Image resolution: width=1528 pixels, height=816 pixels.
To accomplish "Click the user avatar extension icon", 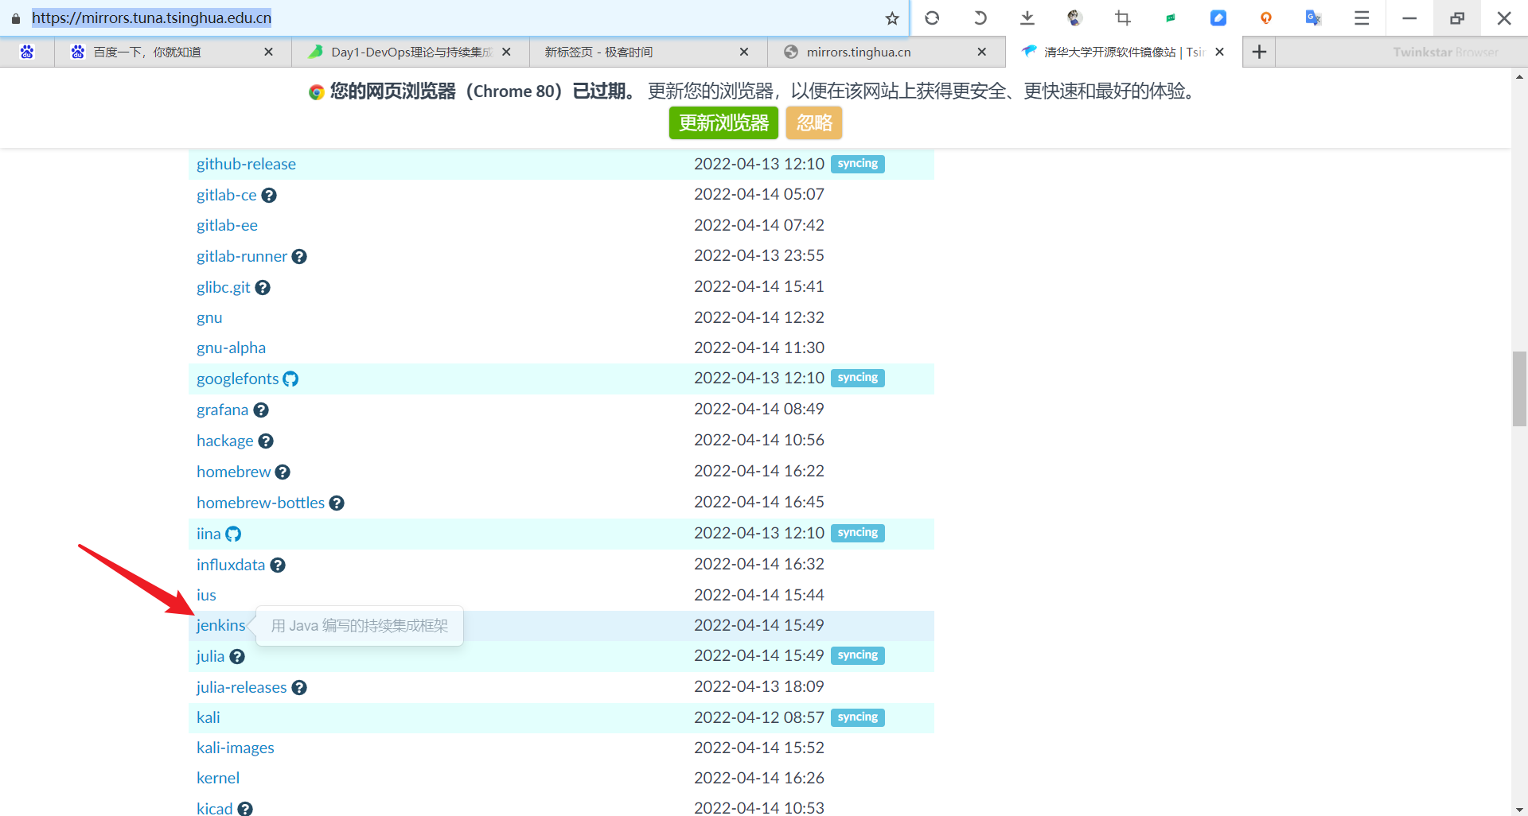I will 1074,17.
